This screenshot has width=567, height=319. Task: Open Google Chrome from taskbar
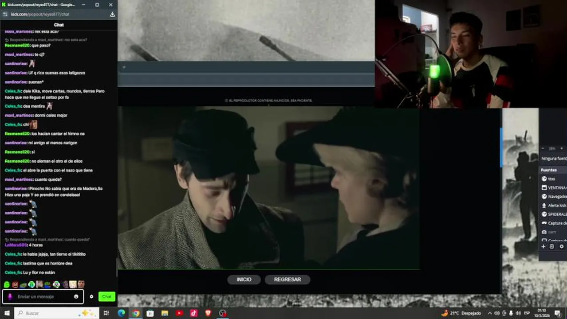pos(136,313)
